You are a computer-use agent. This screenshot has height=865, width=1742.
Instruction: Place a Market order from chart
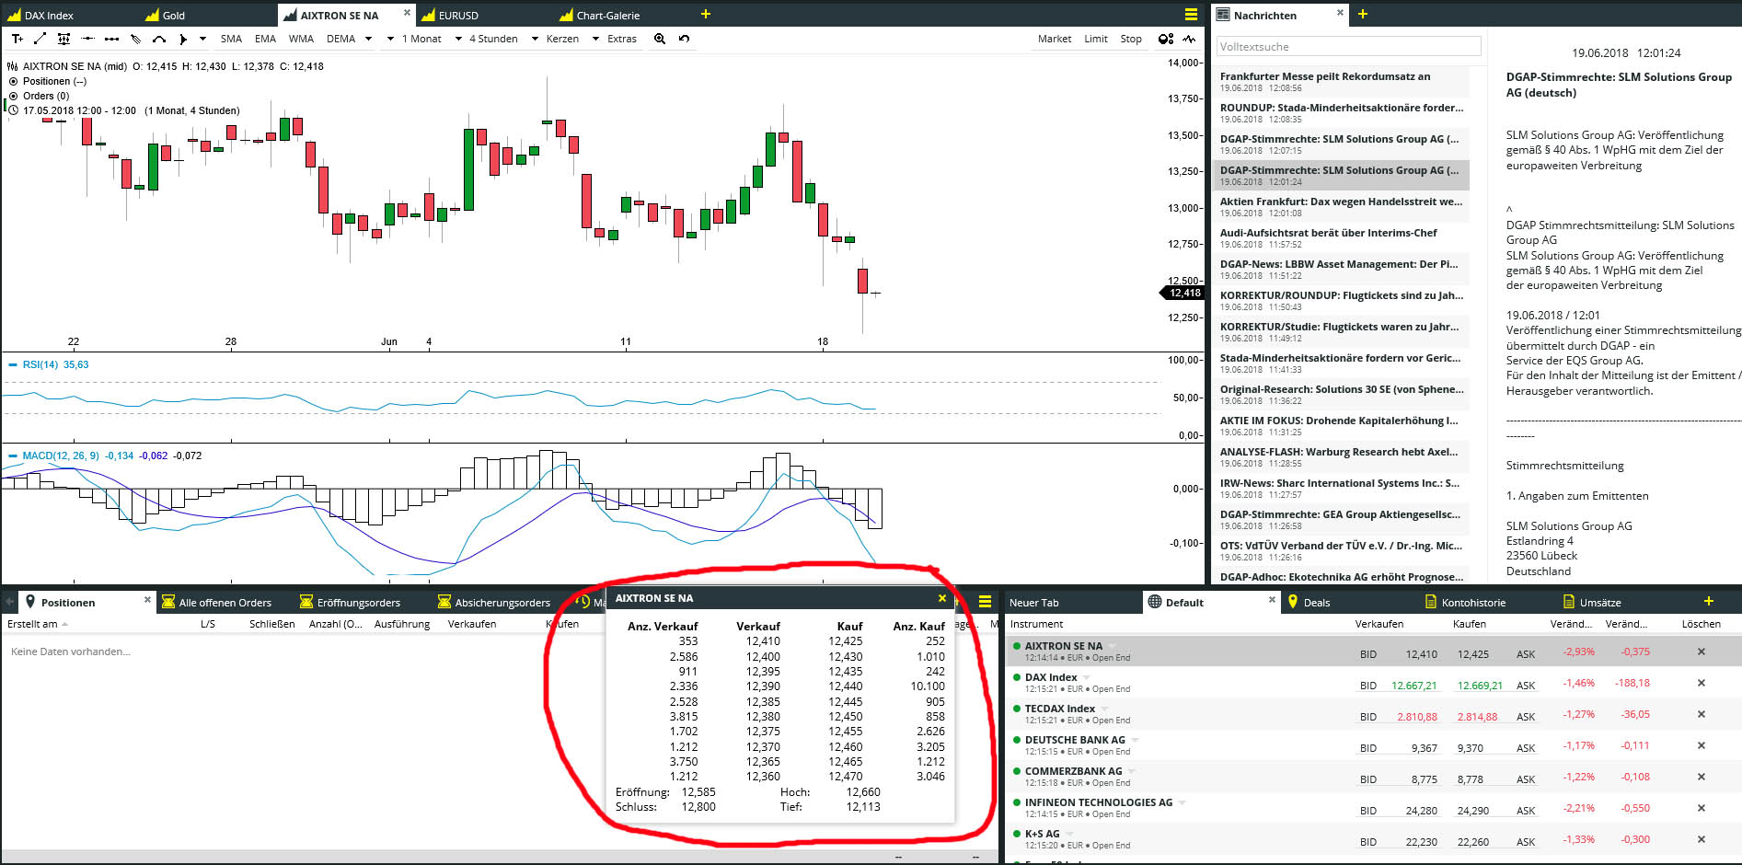[x=1055, y=39]
